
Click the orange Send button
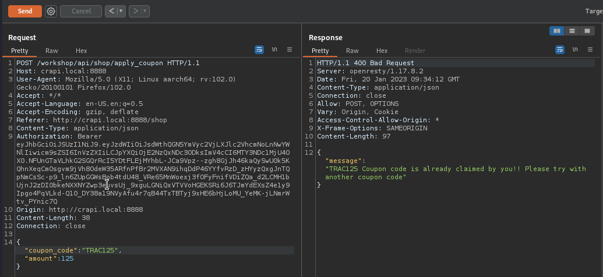24,11
